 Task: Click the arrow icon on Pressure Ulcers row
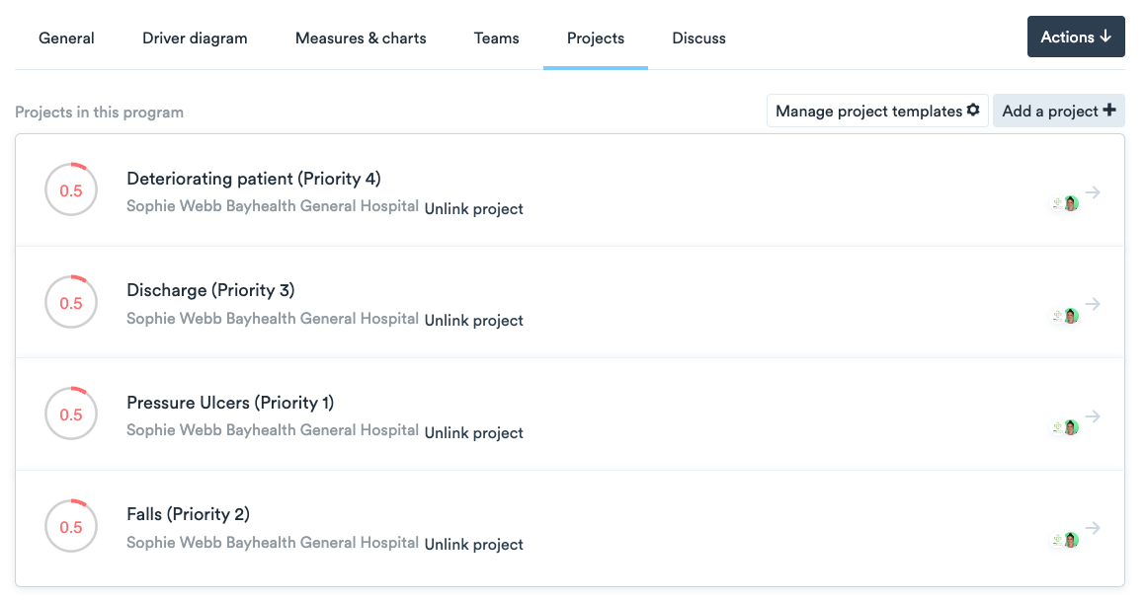pyautogui.click(x=1093, y=417)
